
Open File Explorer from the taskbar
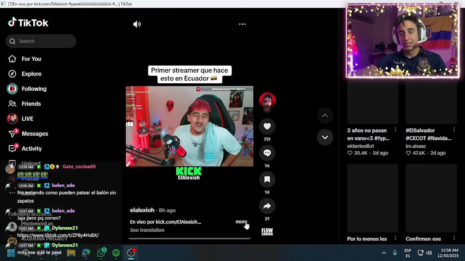pos(71,253)
